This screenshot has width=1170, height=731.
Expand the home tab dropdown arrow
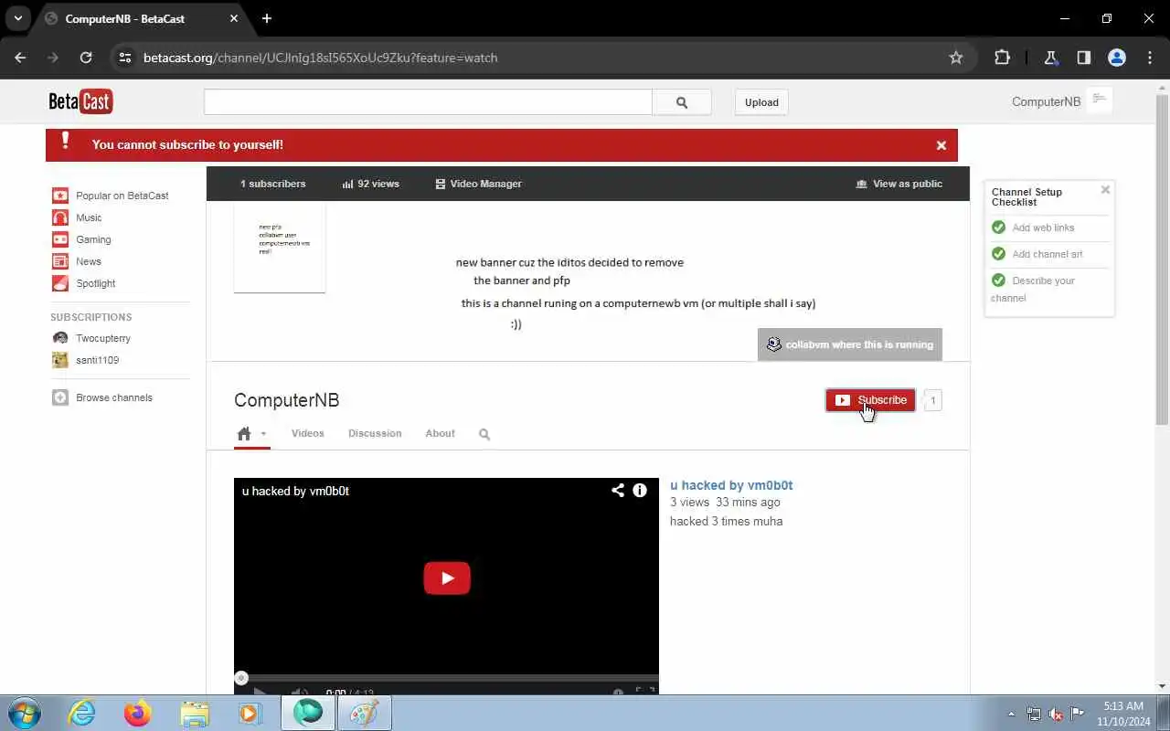tap(263, 434)
